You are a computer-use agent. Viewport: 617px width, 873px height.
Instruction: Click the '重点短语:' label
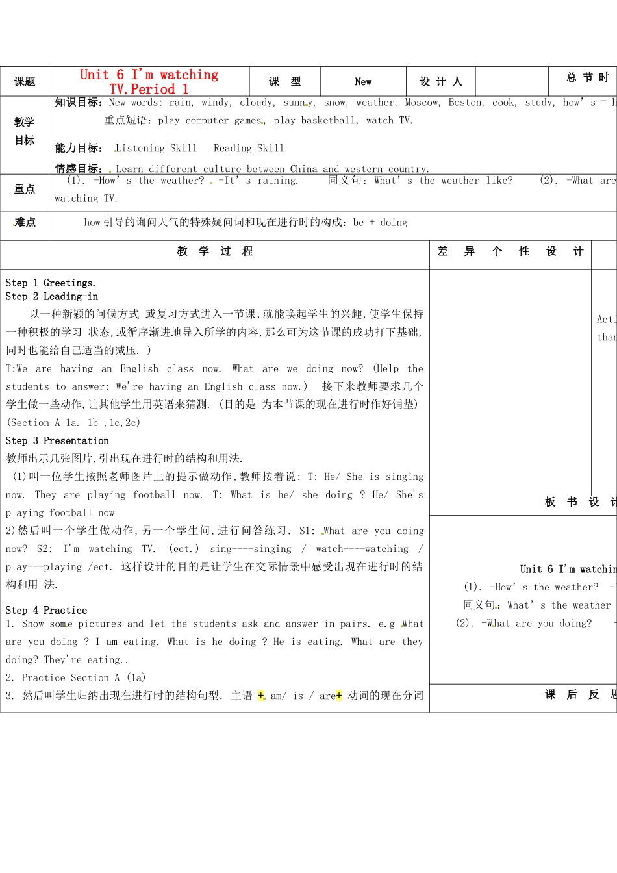coord(129,120)
